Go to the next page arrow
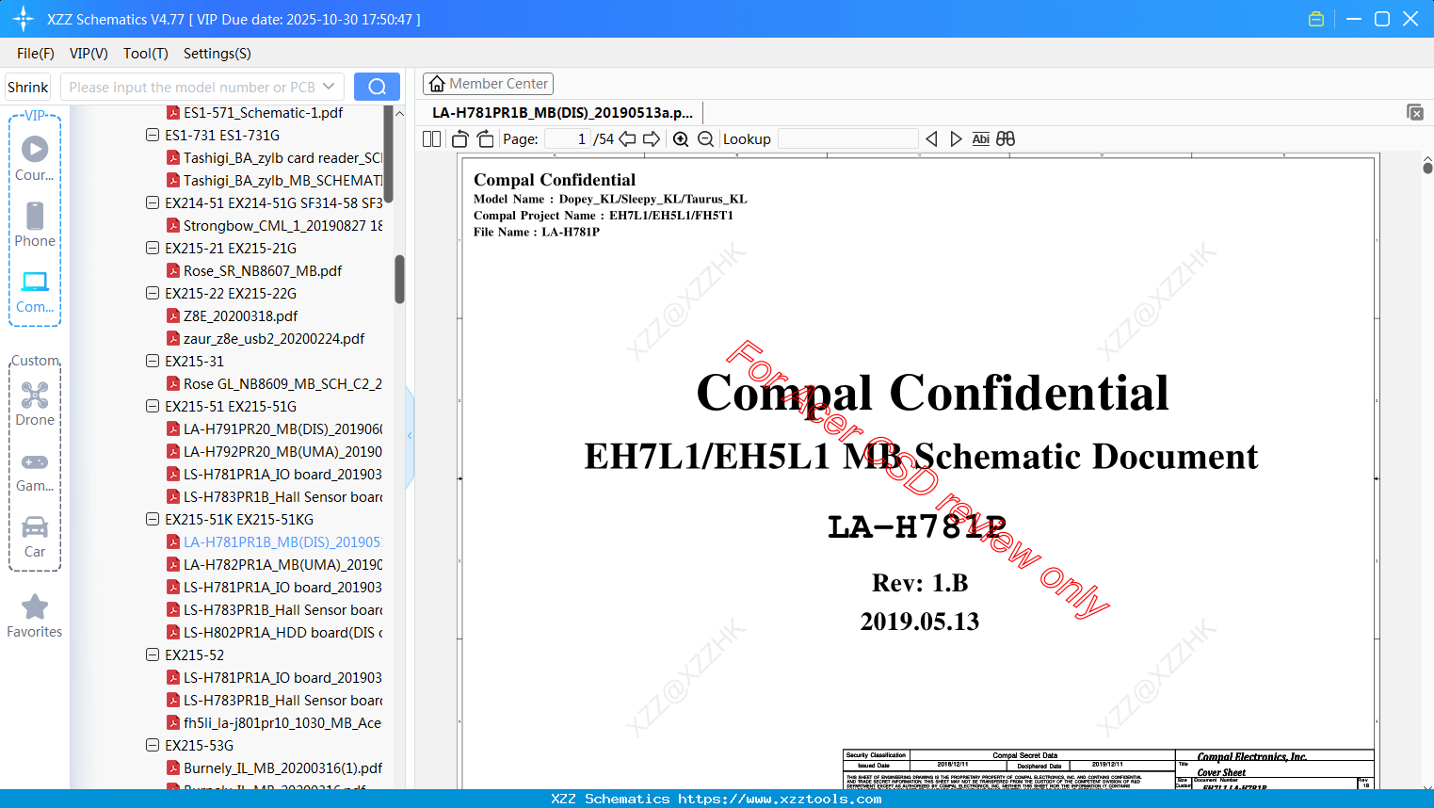Image resolution: width=1434 pixels, height=808 pixels. (652, 139)
